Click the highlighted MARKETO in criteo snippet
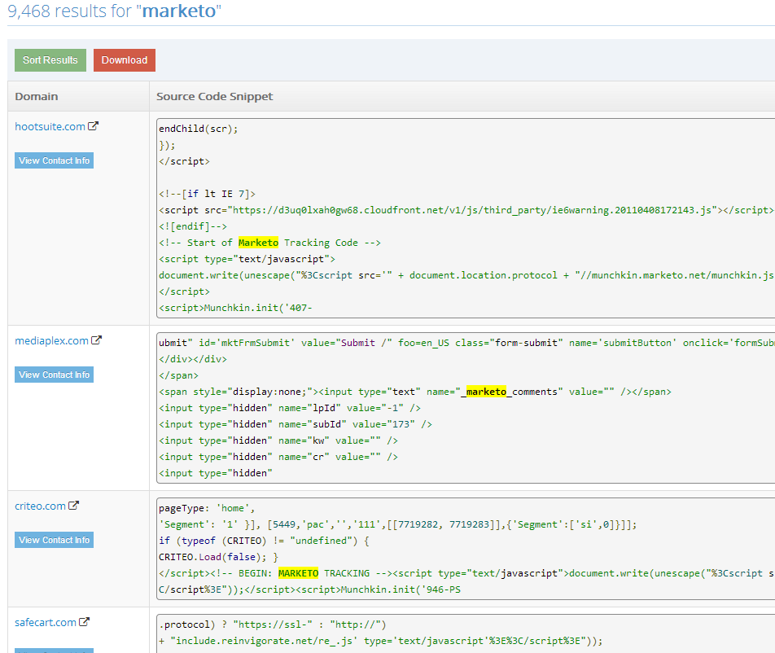Viewport: 775px width, 653px height. (298, 573)
